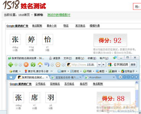The image size is (141, 114).
Task: Click the 应用盒子 app box icon
Action: tap(123, 71)
